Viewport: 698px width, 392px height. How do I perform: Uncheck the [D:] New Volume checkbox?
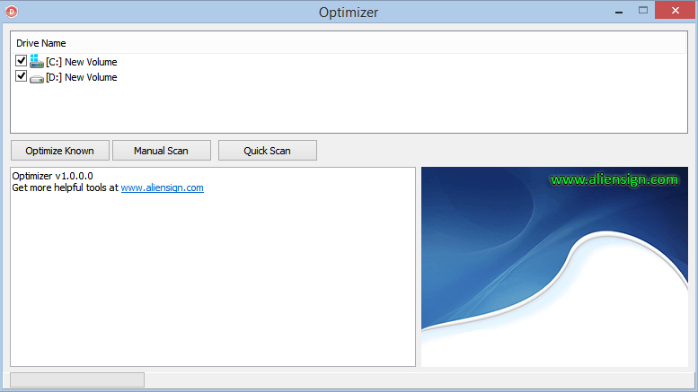[21, 76]
